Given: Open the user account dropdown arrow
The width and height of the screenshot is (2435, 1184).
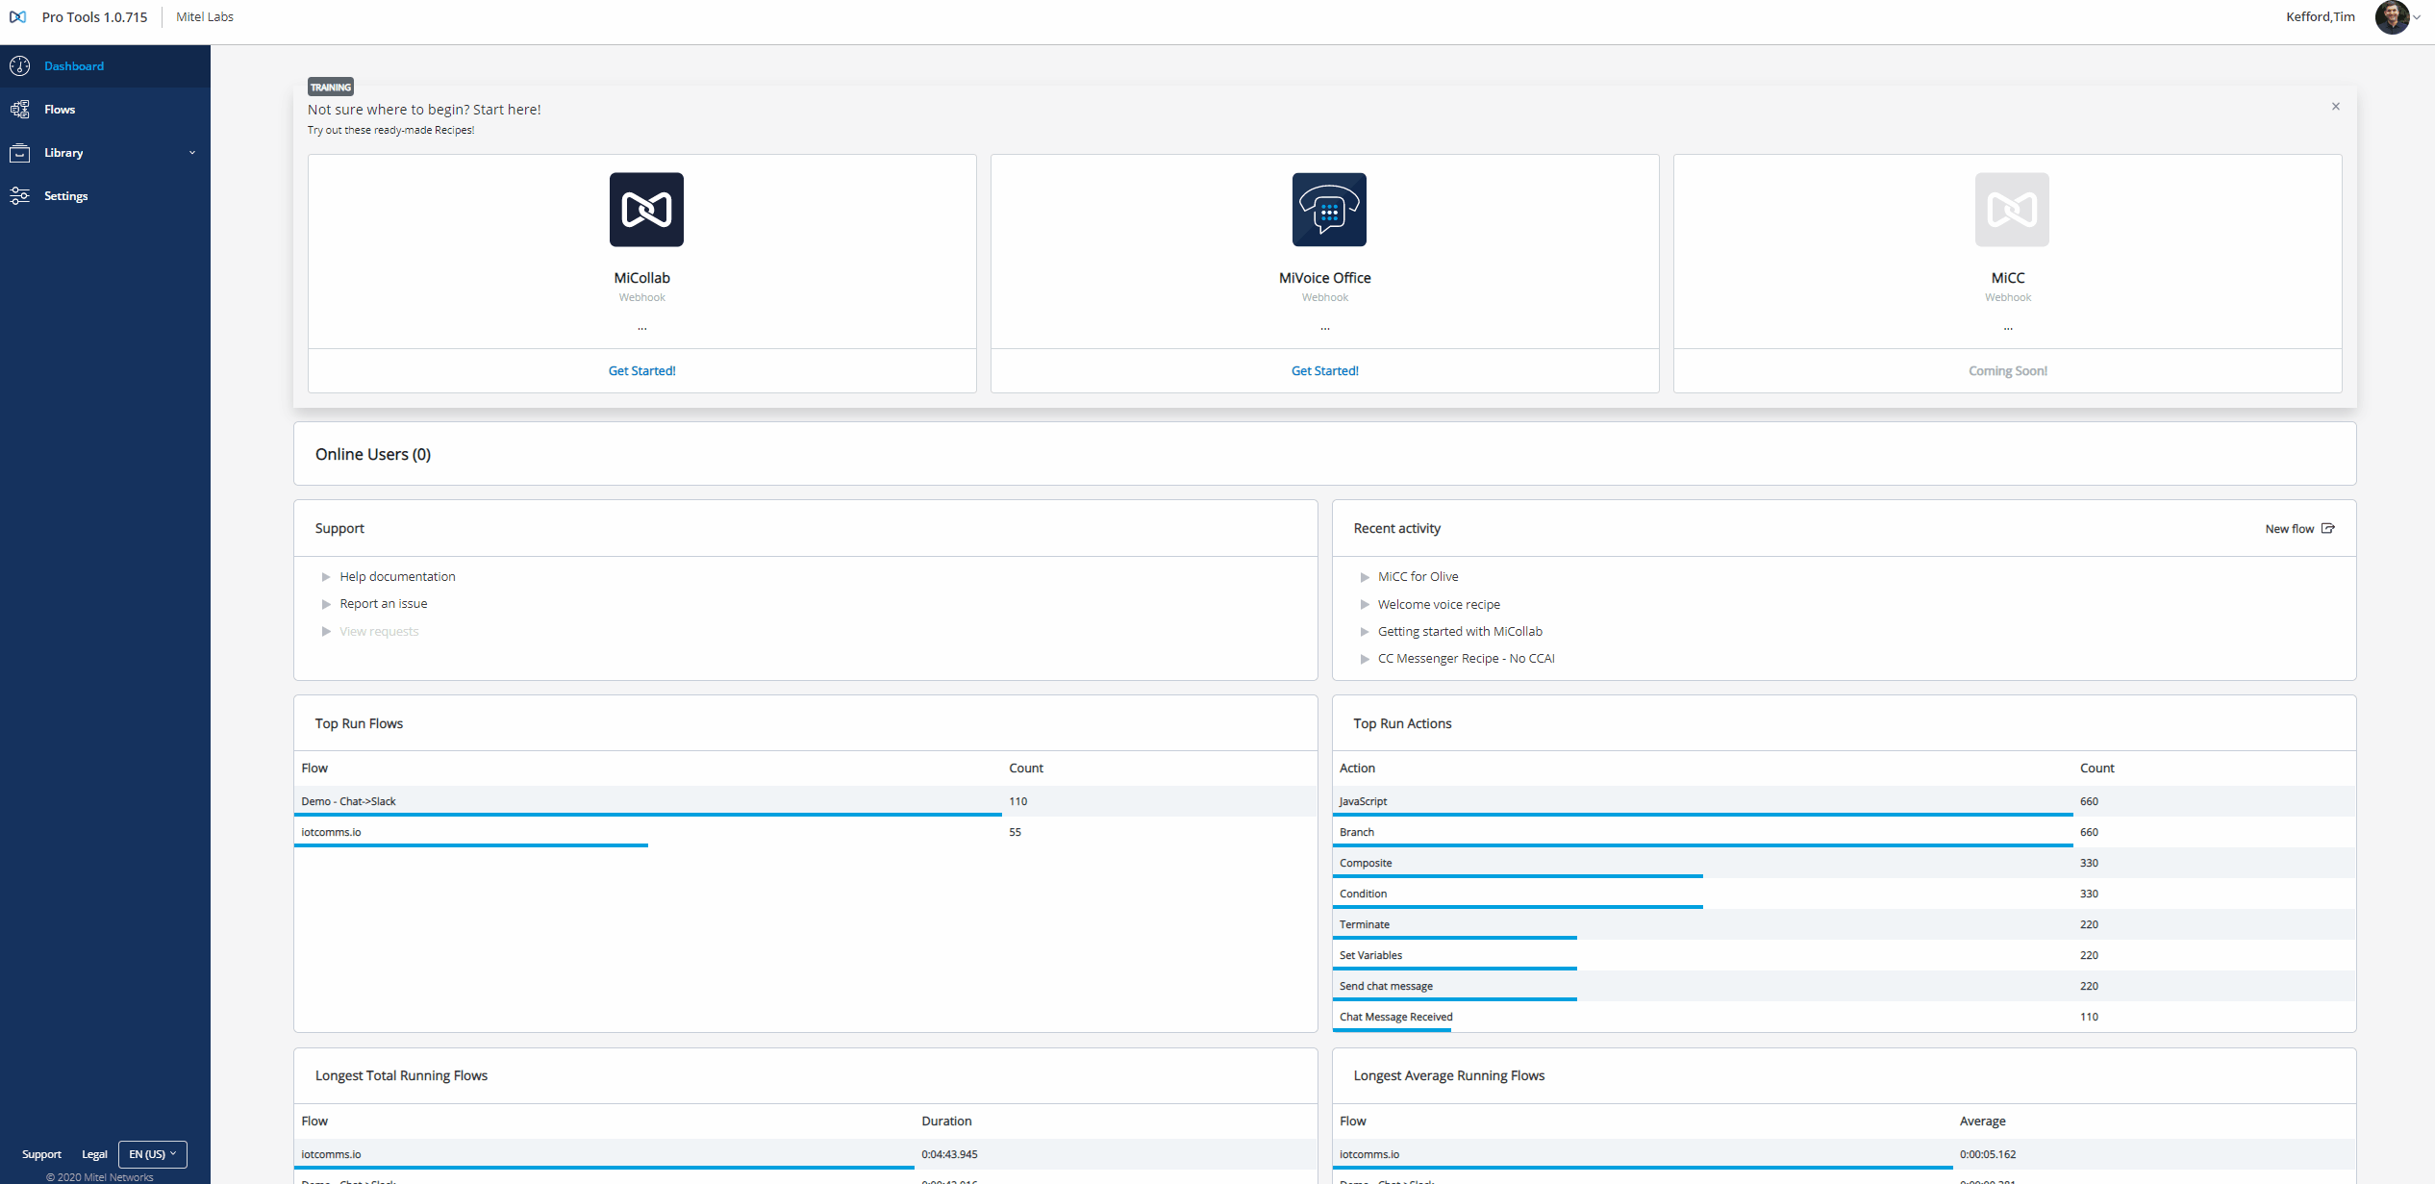Looking at the screenshot, I should click(2417, 17).
